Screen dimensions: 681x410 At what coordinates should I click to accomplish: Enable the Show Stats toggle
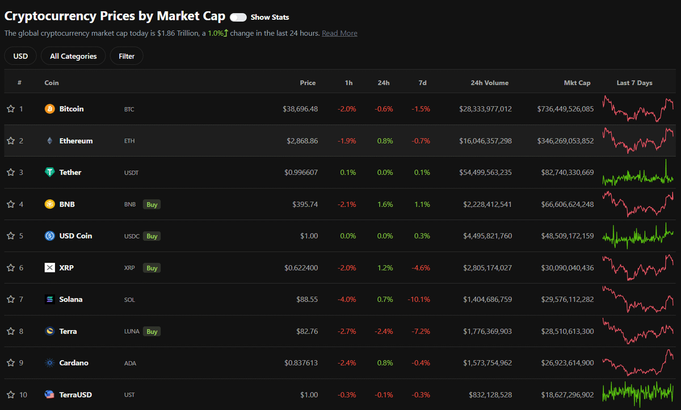[238, 18]
